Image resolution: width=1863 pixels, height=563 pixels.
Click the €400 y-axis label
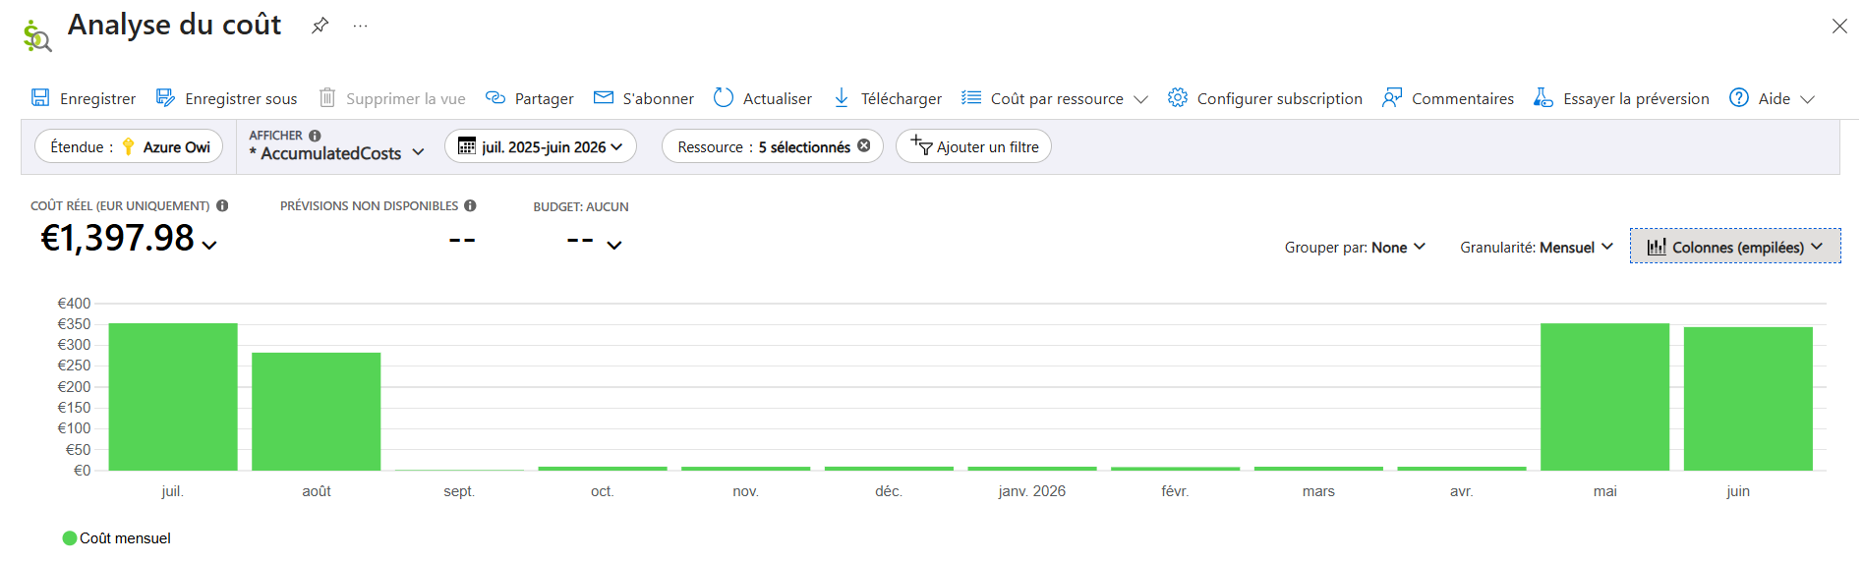[x=74, y=304]
